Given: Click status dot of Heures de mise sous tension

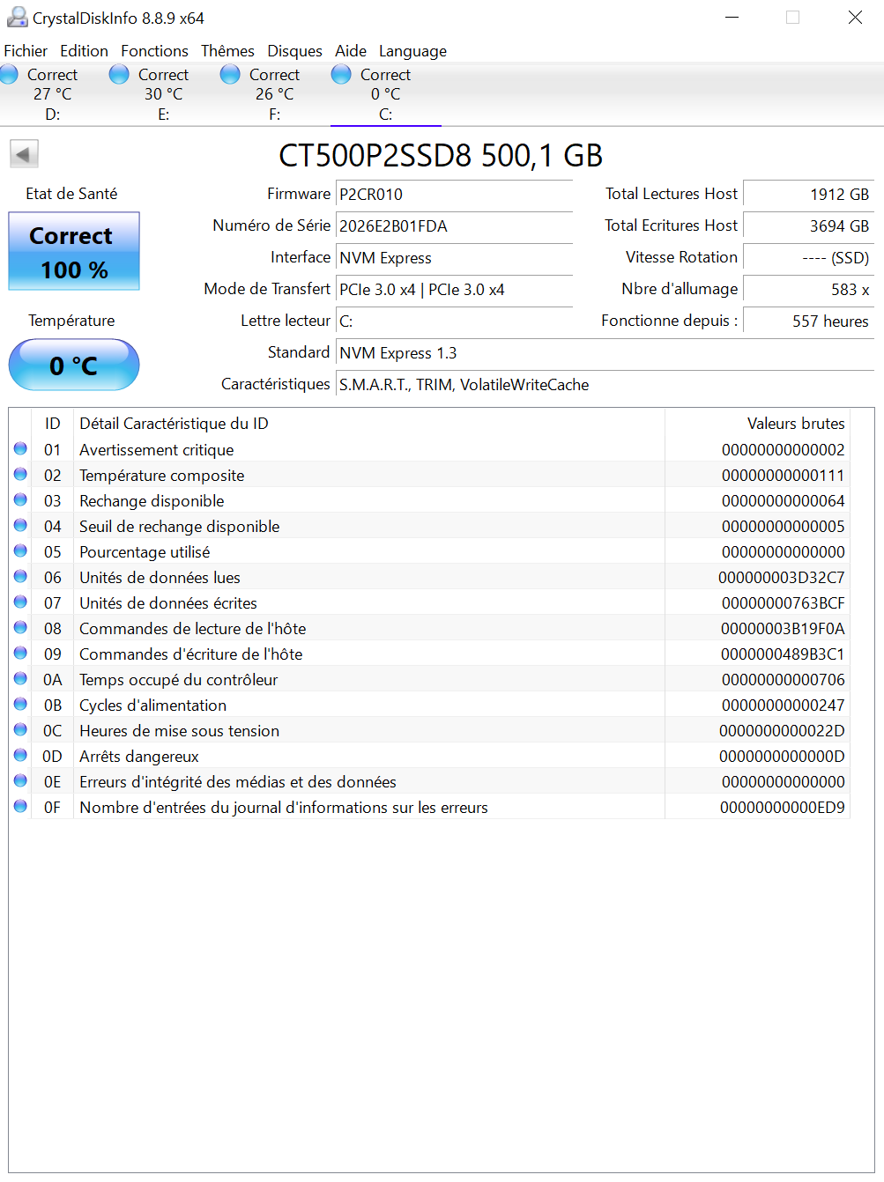Looking at the screenshot, I should pos(20,729).
